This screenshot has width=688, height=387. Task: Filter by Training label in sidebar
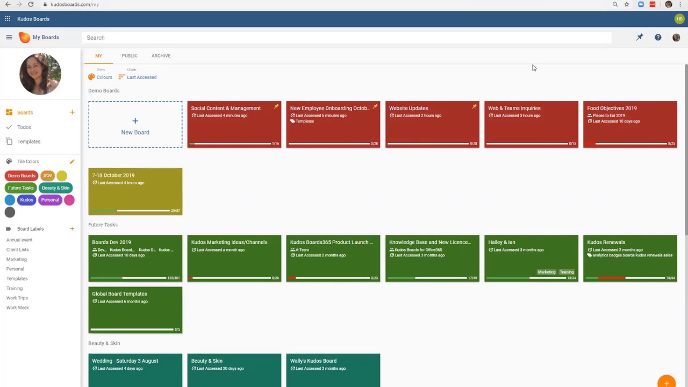(x=15, y=289)
